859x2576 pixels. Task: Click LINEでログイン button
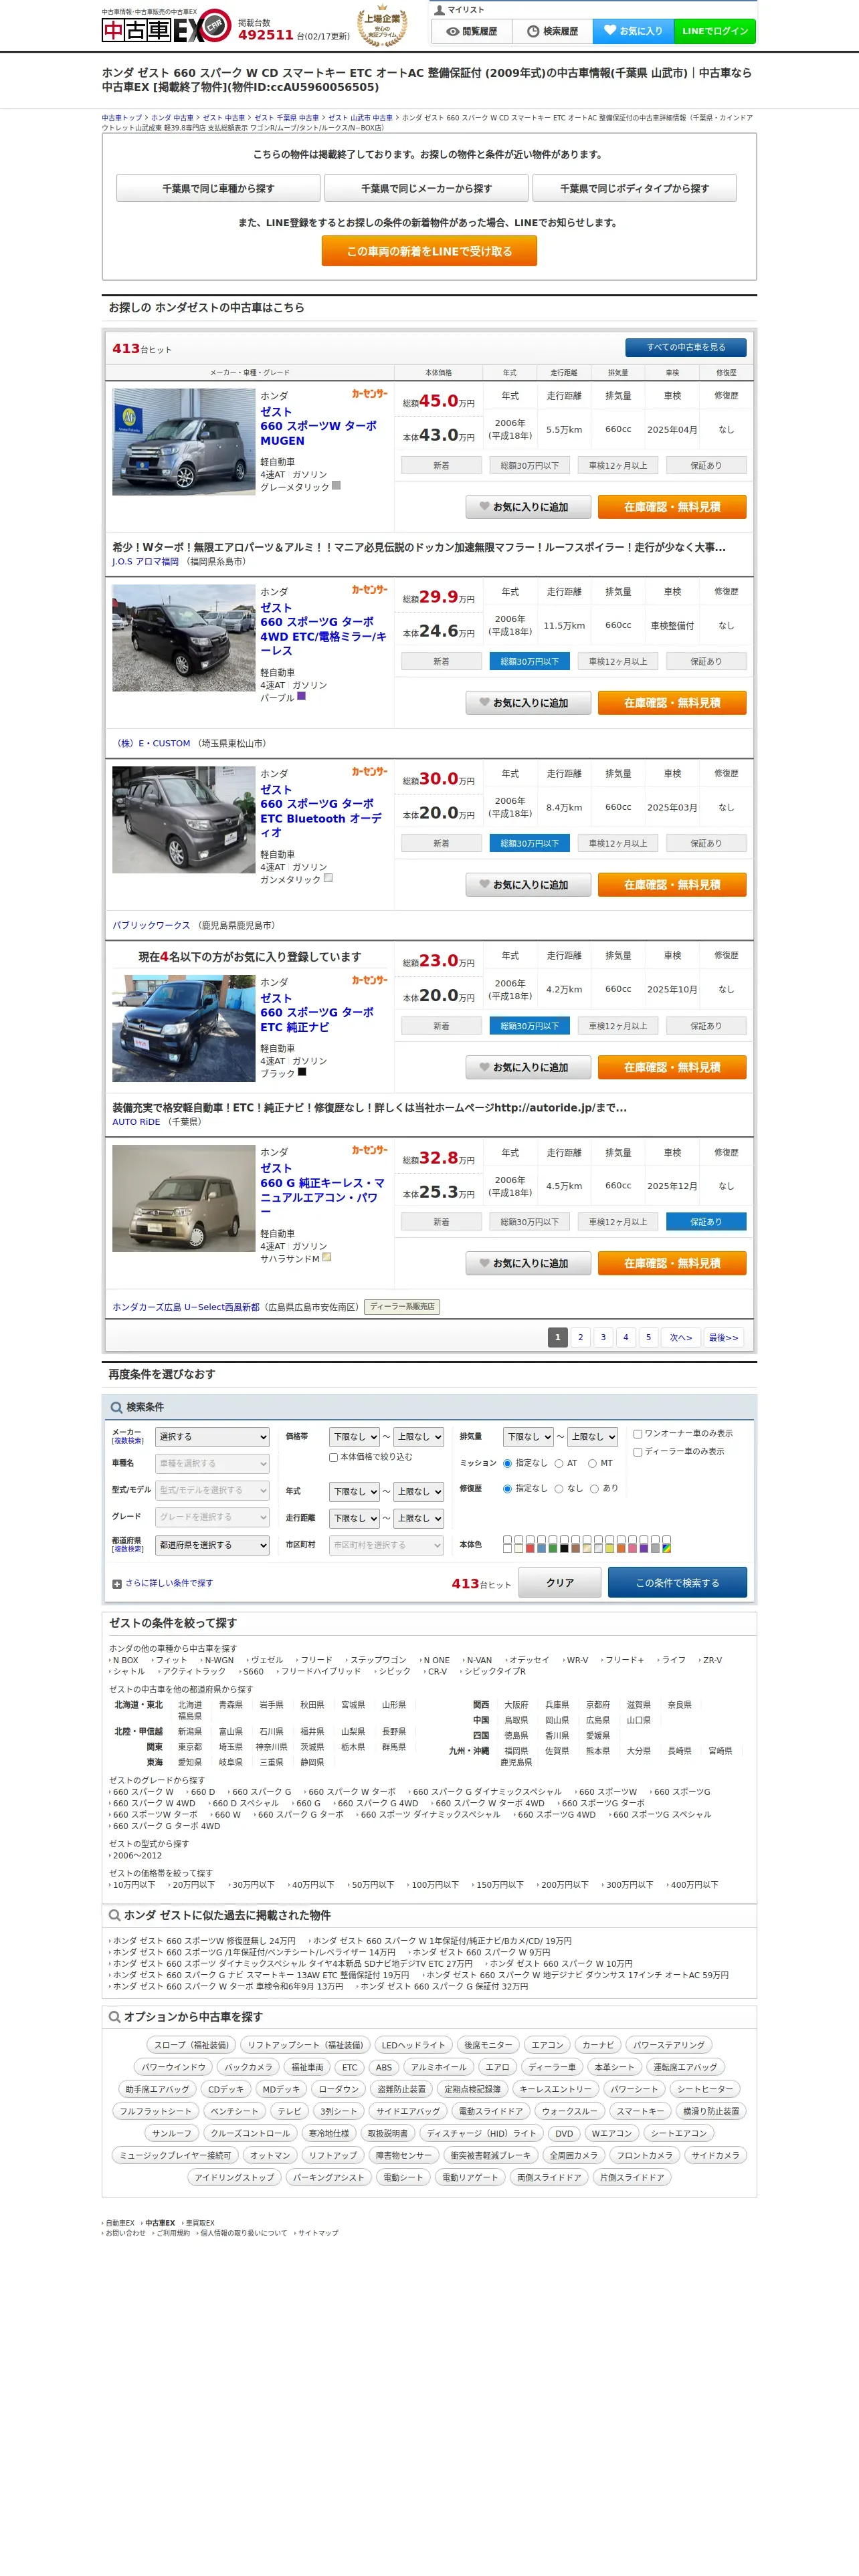point(715,31)
